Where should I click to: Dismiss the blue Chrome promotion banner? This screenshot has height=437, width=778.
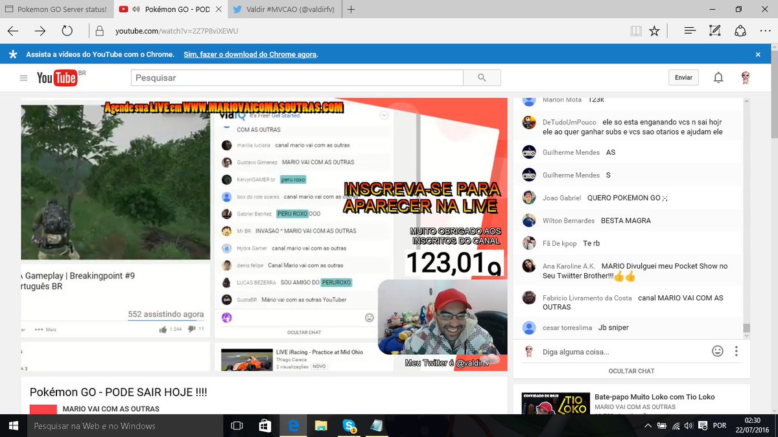tap(758, 55)
